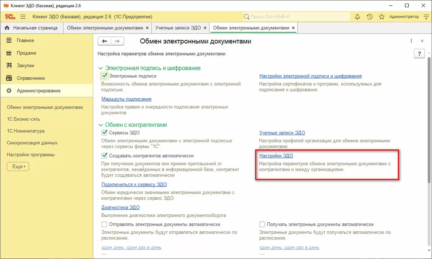Close the form with the small X
This screenshot has width=432, height=259.
click(422, 41)
